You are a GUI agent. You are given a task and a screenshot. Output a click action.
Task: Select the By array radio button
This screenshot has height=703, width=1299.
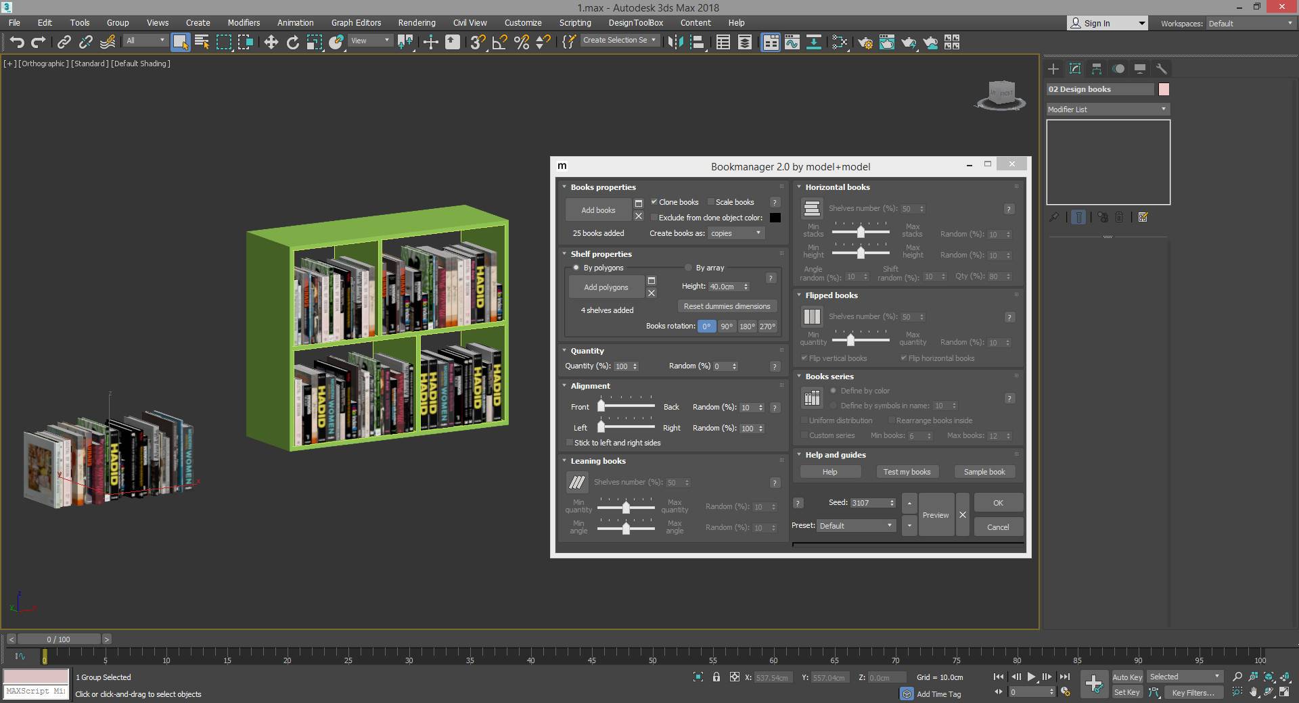(x=689, y=268)
